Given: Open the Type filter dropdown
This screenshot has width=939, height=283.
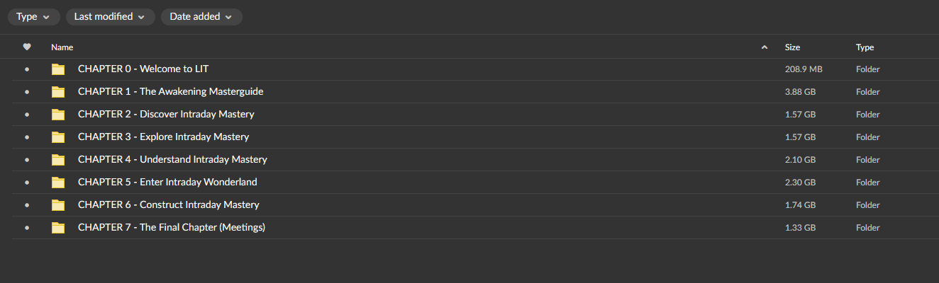Looking at the screenshot, I should pyautogui.click(x=33, y=17).
